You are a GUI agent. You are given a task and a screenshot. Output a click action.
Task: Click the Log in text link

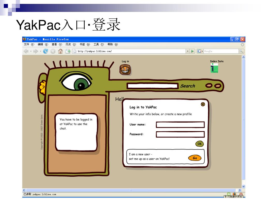point(125,61)
